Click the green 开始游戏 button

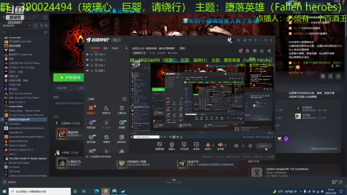[69, 78]
